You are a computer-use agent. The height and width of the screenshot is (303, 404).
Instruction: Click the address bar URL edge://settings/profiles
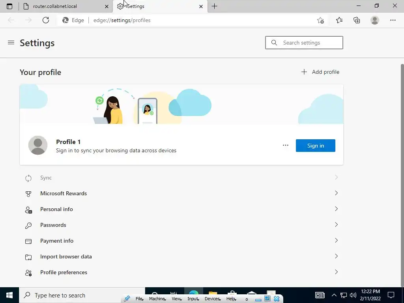[x=122, y=20]
